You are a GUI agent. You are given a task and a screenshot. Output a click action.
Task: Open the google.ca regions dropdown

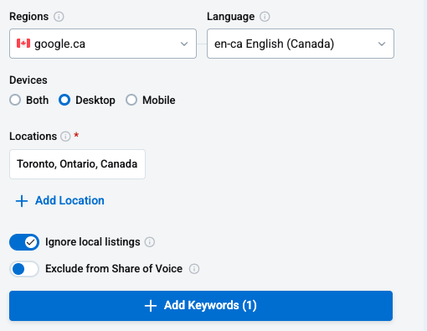pos(103,44)
